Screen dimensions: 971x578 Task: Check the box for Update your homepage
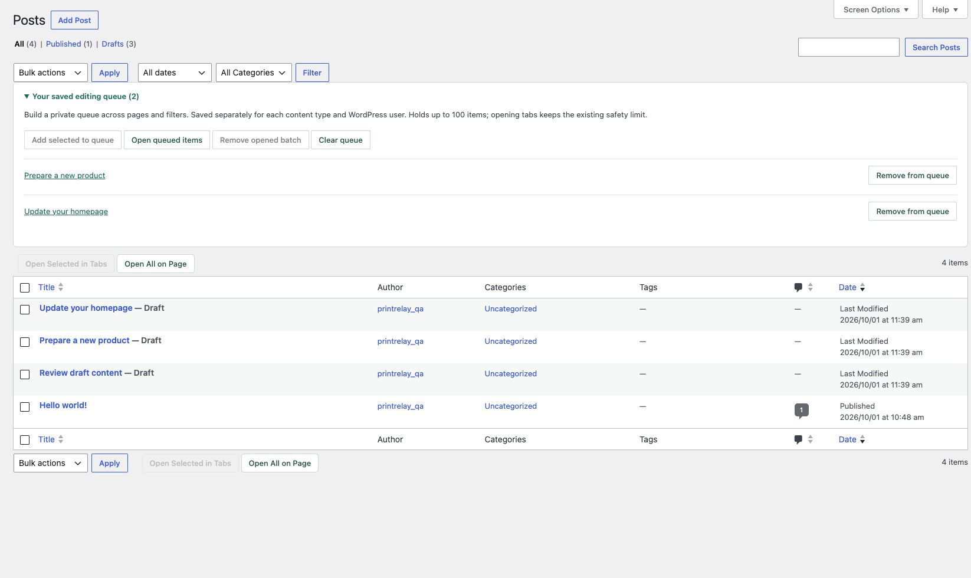pyautogui.click(x=25, y=310)
